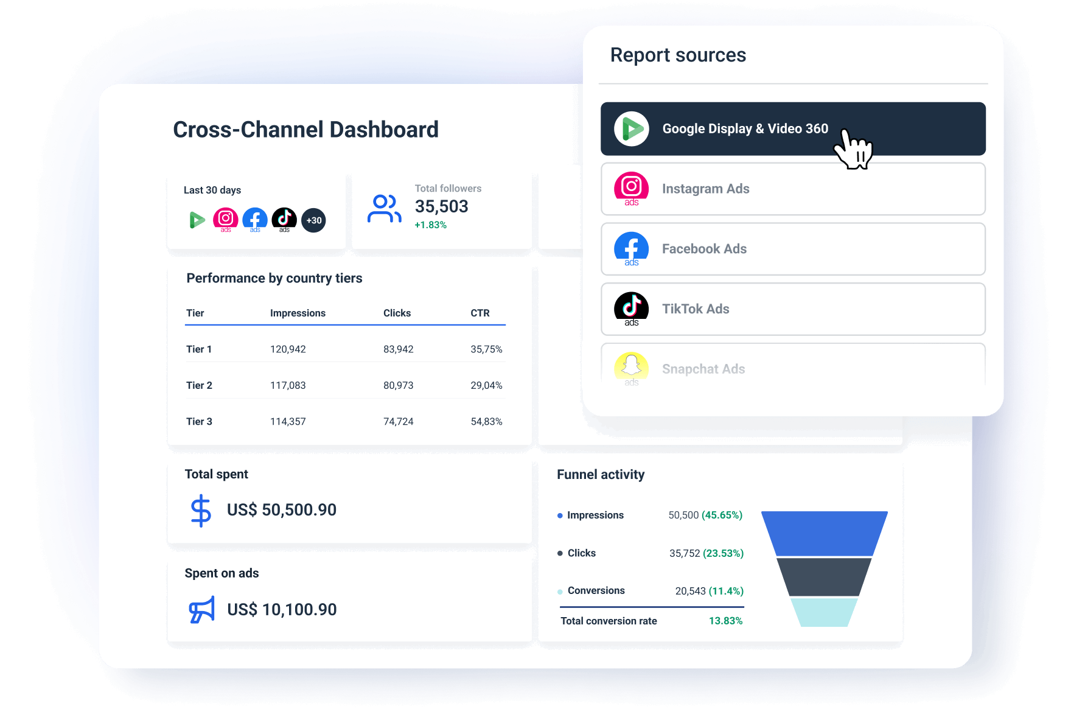Click the Snapchat Ads ghost icon
This screenshot has height=709, width=1071.
coord(631,366)
